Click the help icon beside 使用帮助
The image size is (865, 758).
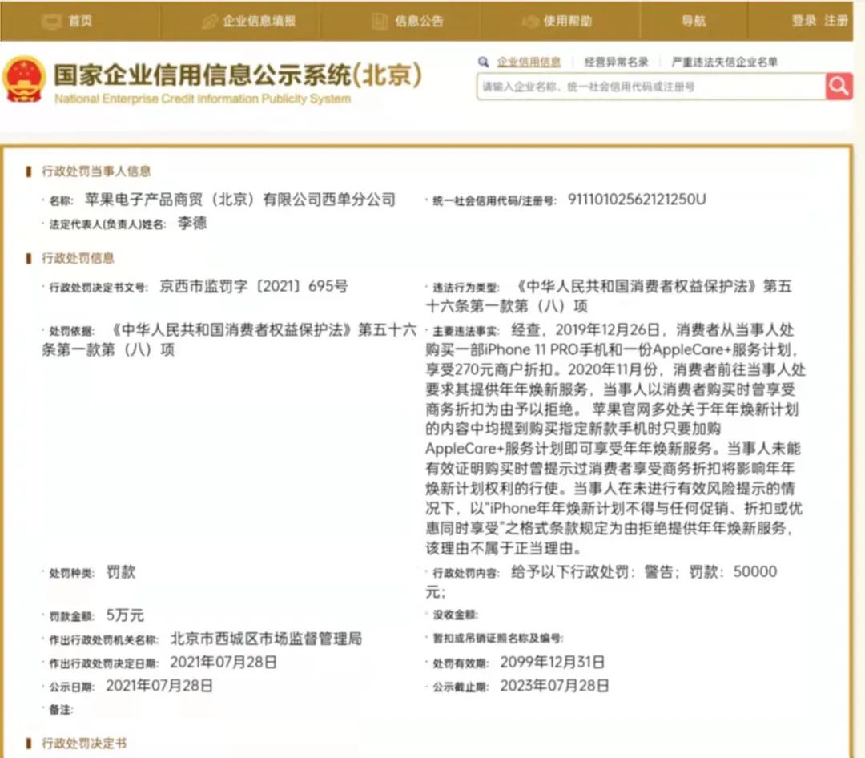[529, 22]
